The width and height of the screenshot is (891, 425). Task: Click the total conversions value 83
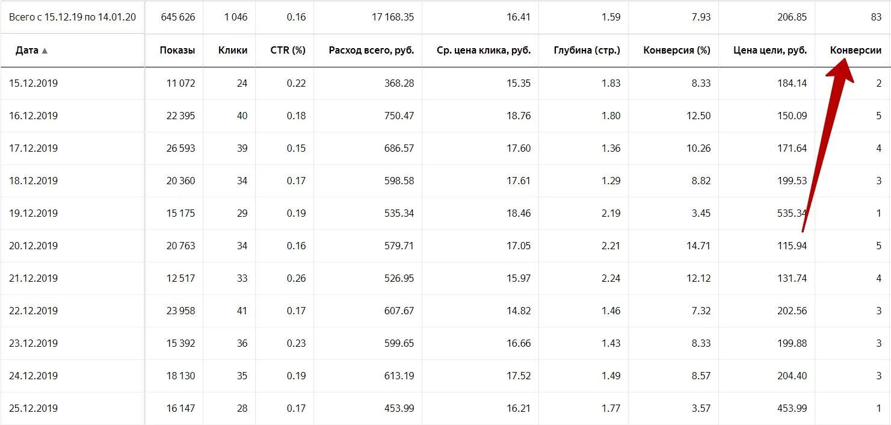[876, 17]
